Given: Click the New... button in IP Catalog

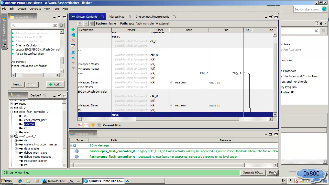Looking at the screenshot, I should [17, 84].
